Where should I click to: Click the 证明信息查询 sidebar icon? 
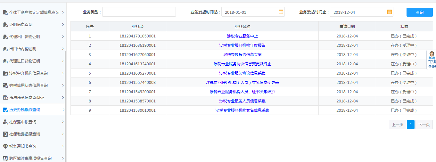pos(5,25)
